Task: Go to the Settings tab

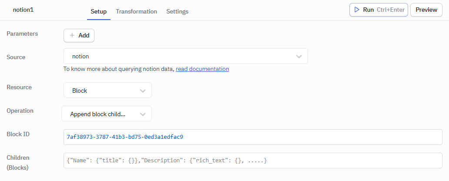Action: click(177, 11)
